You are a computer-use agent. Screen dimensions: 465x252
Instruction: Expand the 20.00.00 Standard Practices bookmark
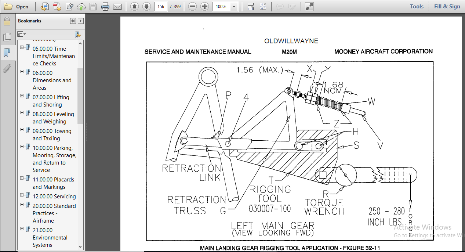click(22, 205)
